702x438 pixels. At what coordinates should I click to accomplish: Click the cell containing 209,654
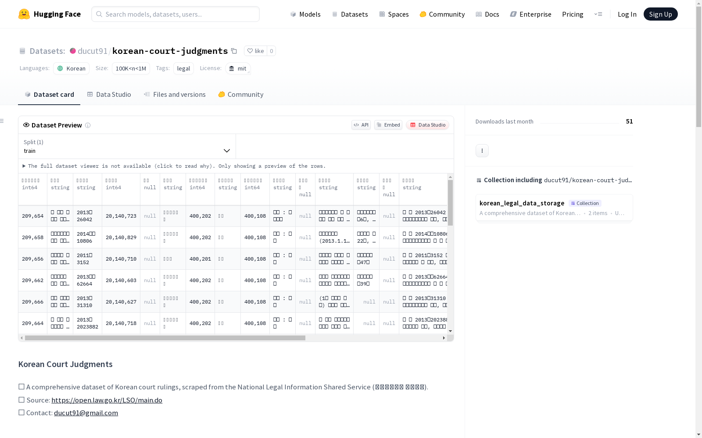(33, 216)
